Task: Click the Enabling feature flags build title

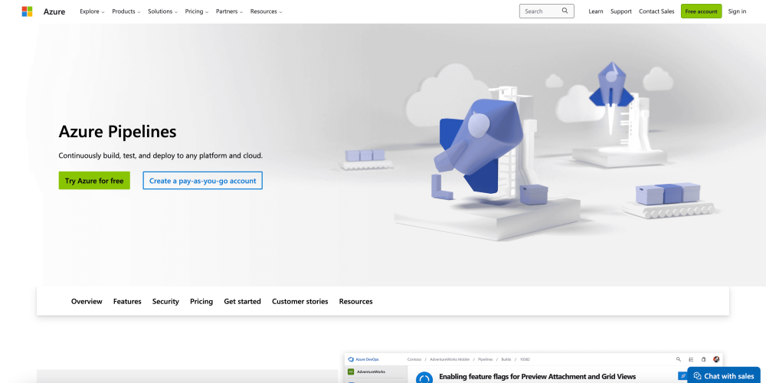Action: point(538,376)
